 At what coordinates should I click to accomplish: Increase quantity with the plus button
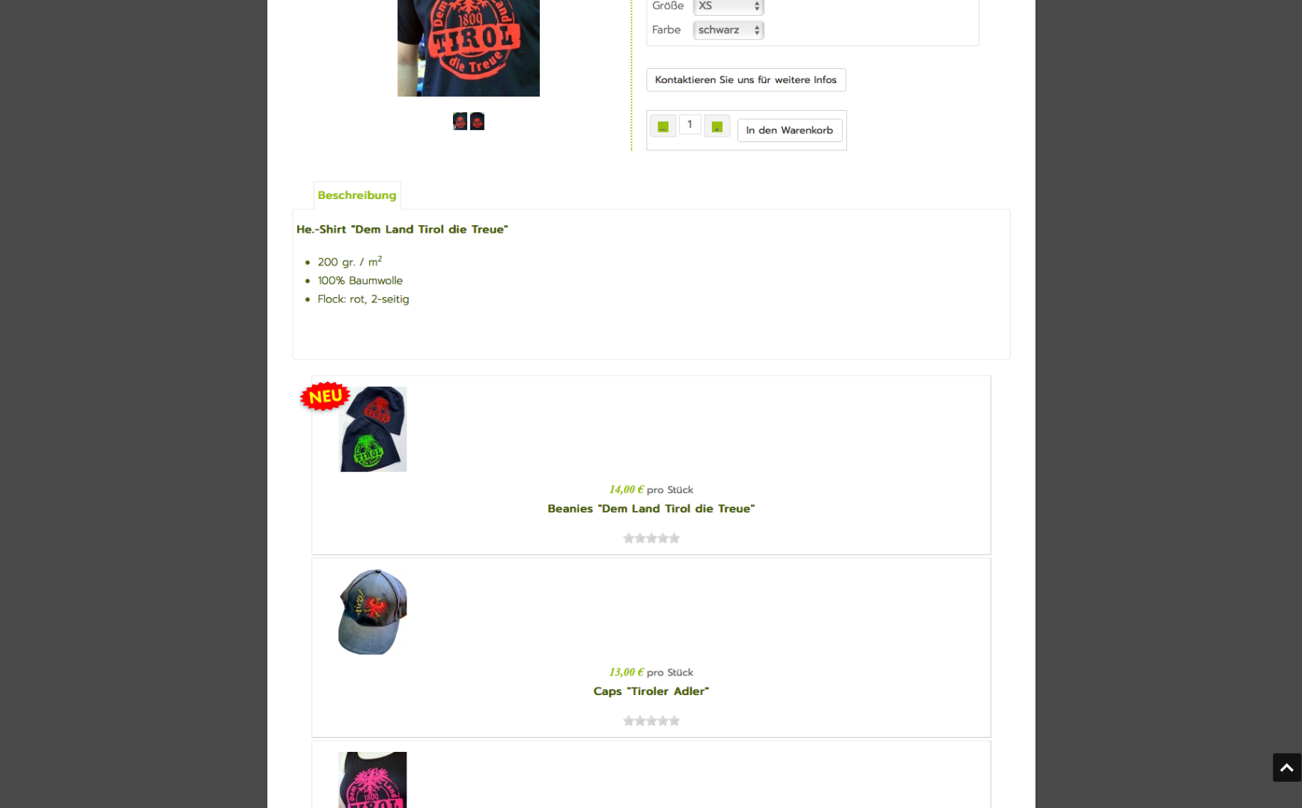[x=717, y=126]
